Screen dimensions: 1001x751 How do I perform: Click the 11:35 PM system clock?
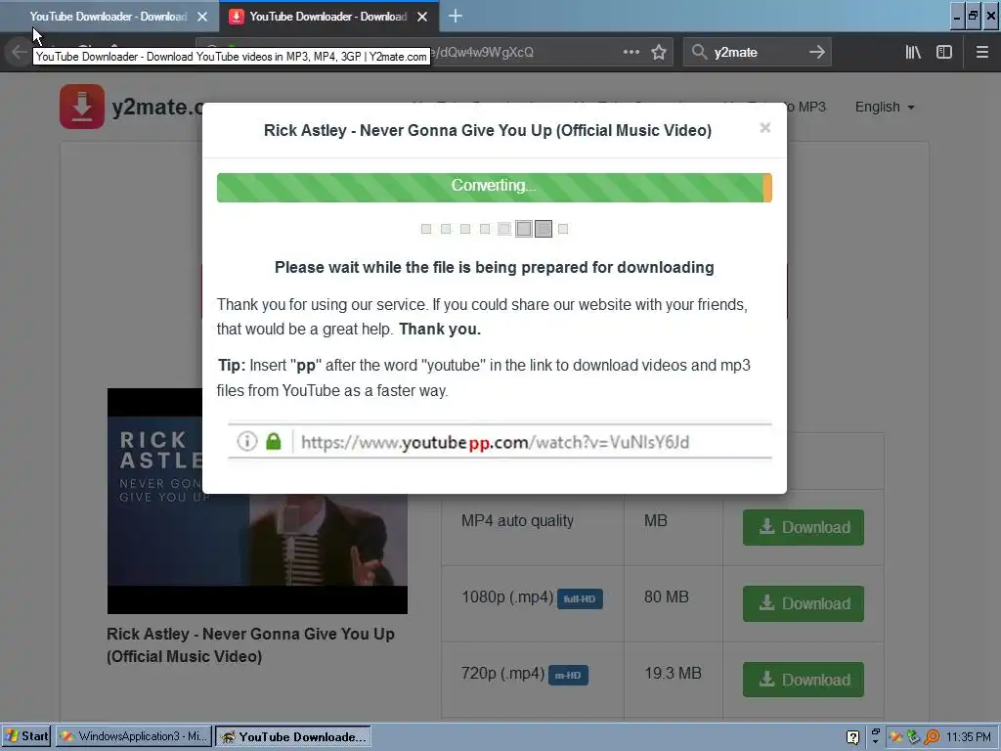pyautogui.click(x=969, y=737)
